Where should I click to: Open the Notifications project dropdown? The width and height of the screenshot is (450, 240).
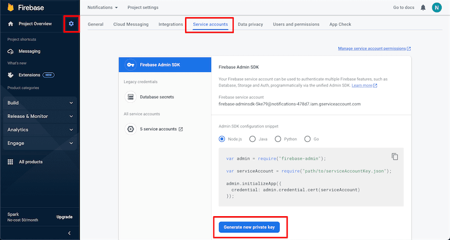(103, 7)
